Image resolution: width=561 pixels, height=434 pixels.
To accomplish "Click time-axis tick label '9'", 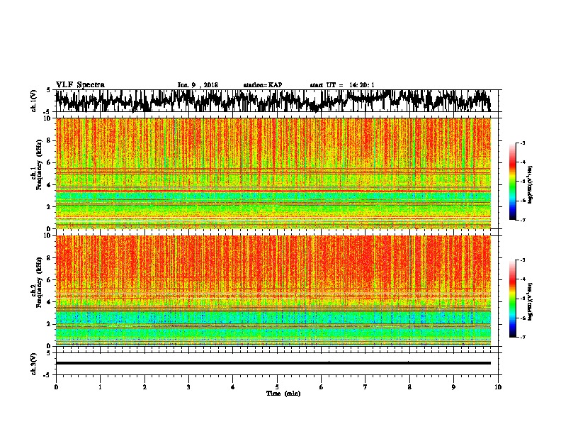I will [453, 387].
